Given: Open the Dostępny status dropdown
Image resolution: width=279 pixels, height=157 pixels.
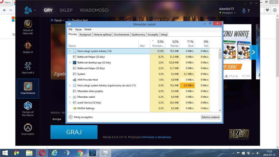Looking at the screenshot, I should (x=228, y=13).
